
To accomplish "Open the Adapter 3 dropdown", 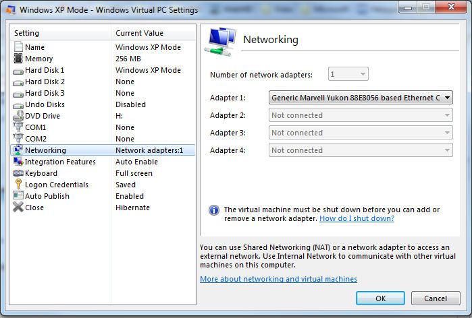I will coord(361,133).
